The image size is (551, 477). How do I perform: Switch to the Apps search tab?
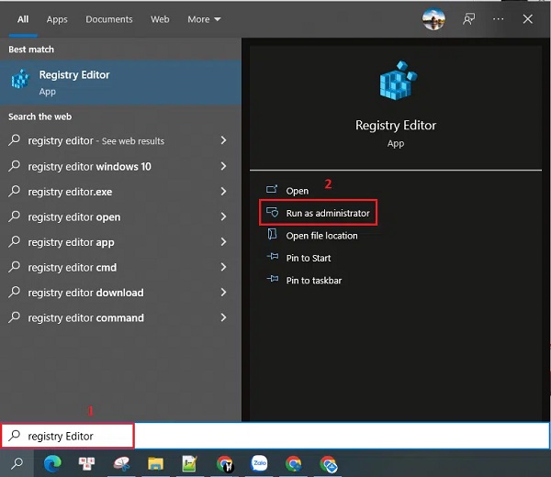pyautogui.click(x=57, y=19)
